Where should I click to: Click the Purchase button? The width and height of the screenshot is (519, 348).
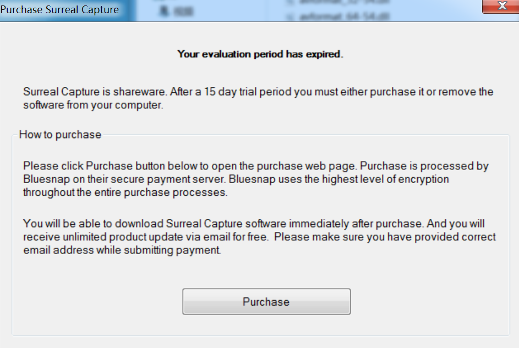click(x=266, y=302)
